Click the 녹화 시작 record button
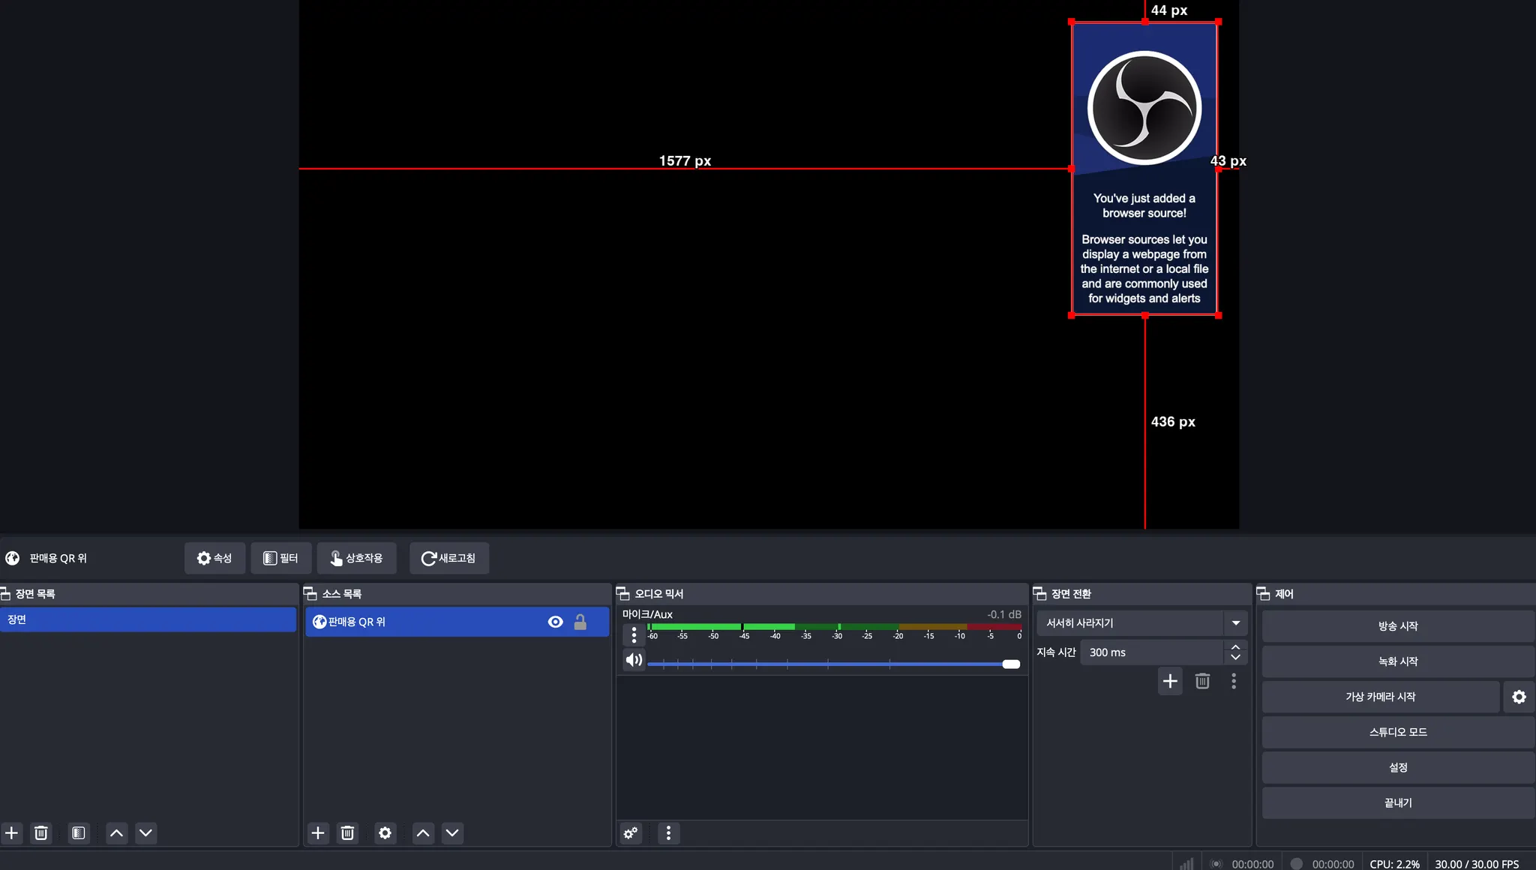The image size is (1536, 870). (1397, 661)
